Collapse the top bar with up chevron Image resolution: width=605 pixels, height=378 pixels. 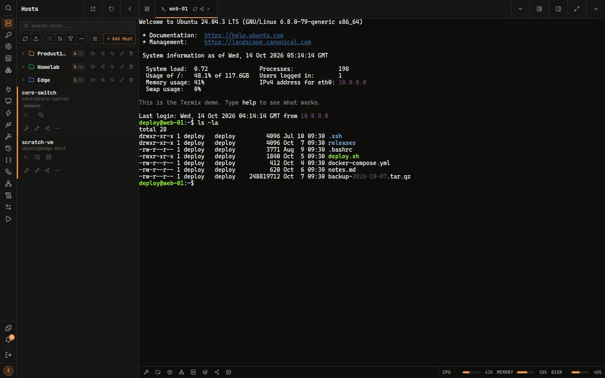(x=596, y=9)
